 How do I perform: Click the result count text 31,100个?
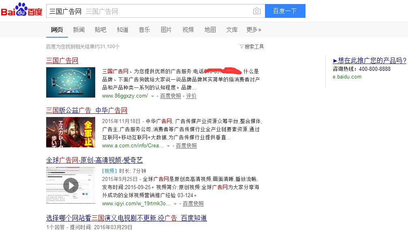tap(109, 47)
